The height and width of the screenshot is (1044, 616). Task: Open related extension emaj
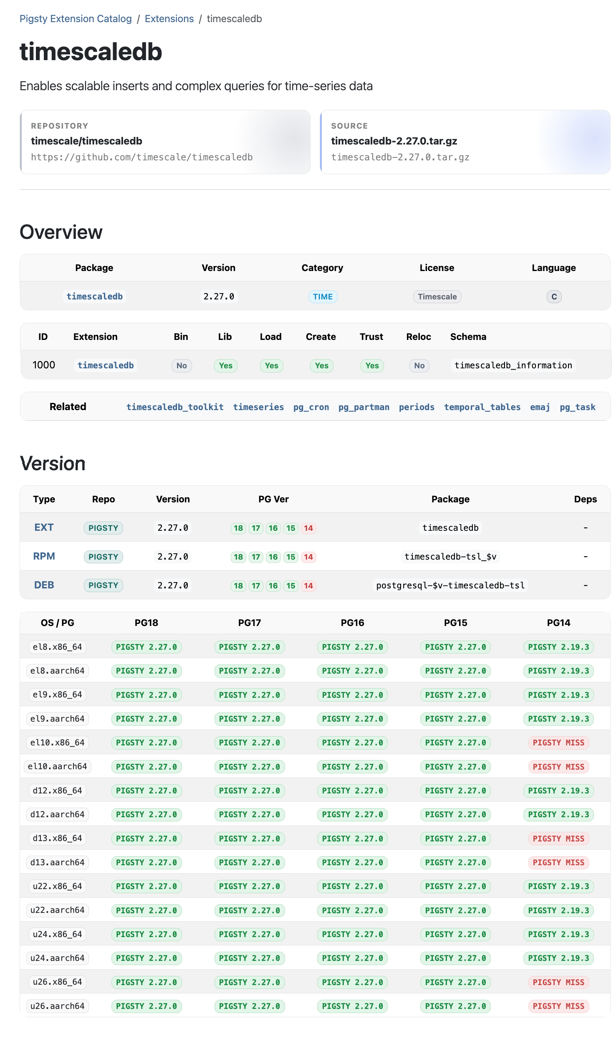[540, 407]
